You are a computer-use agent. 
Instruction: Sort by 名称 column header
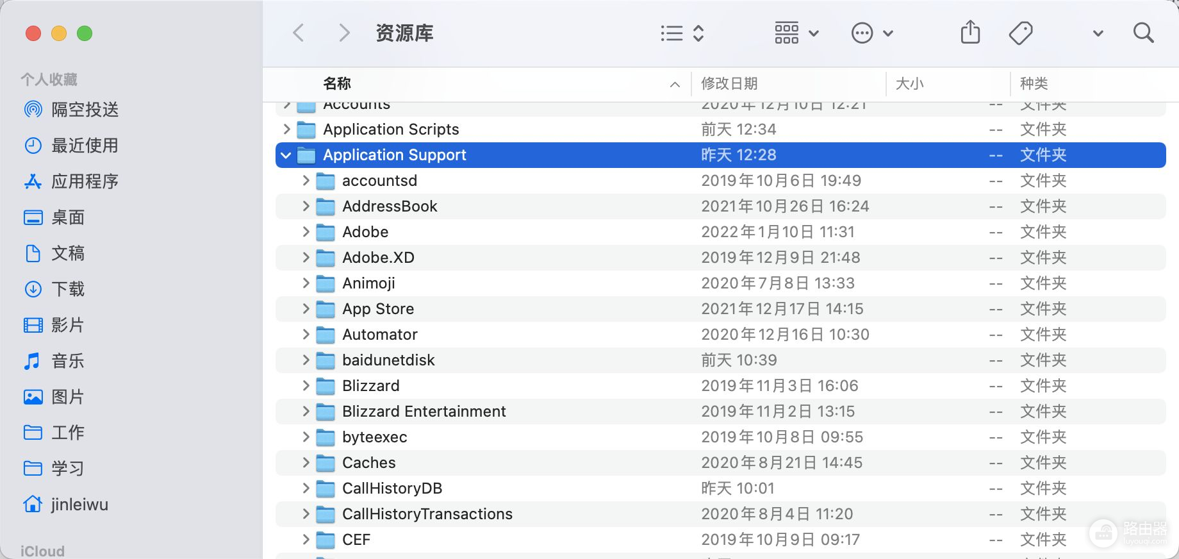point(337,84)
